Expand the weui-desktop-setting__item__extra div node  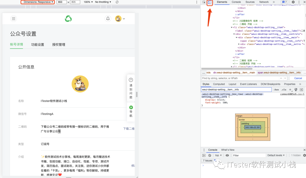pos(239,44)
